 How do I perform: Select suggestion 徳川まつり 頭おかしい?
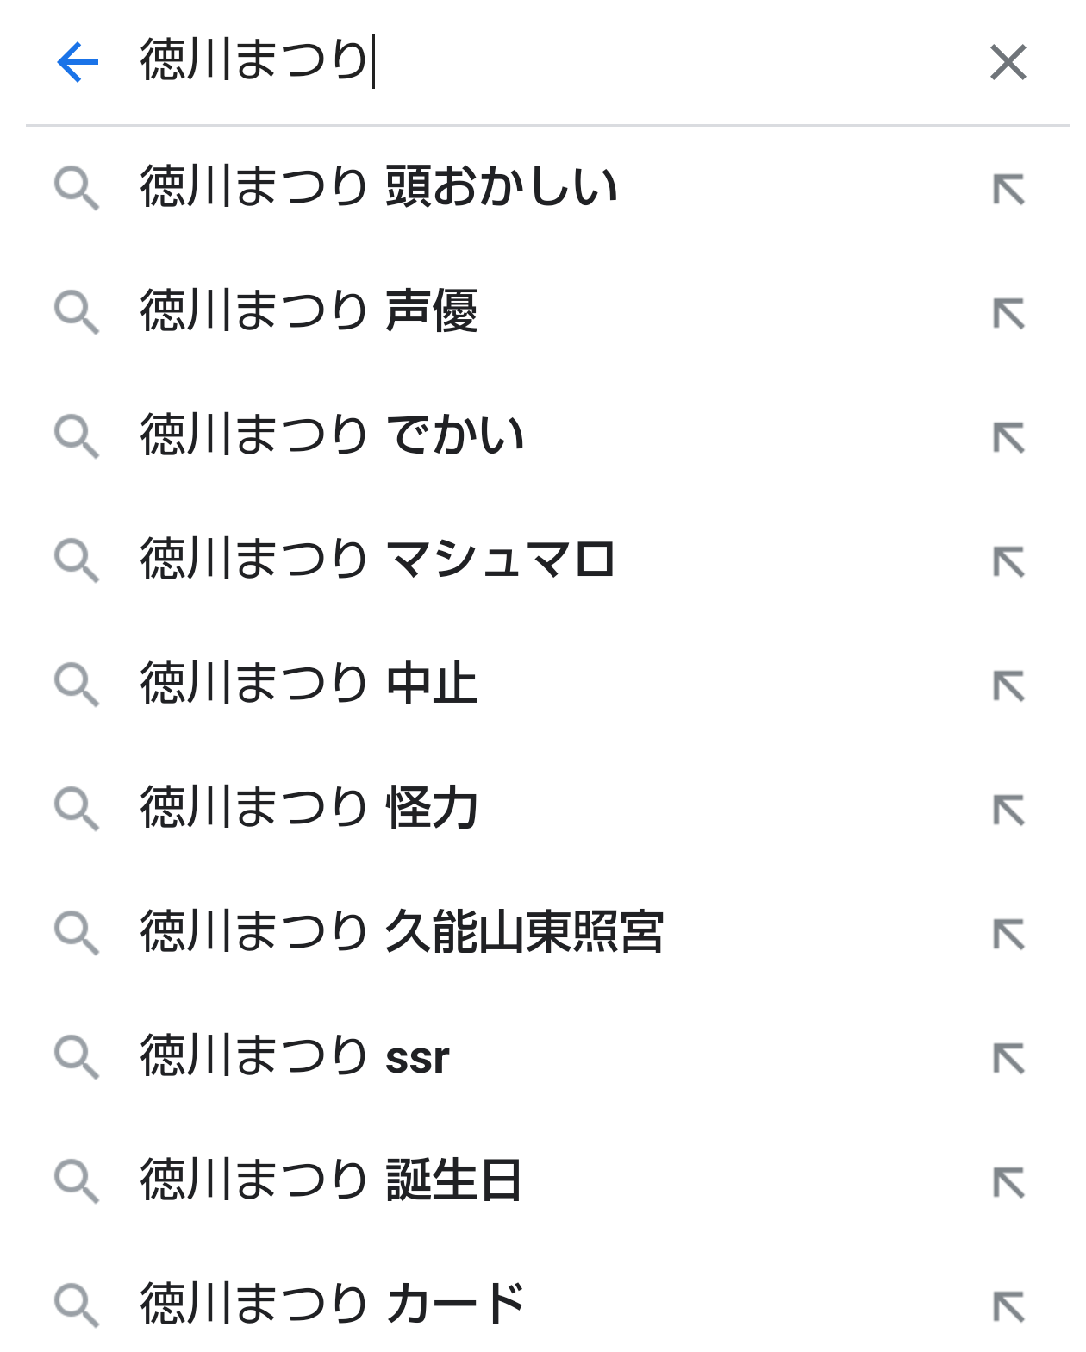(379, 187)
